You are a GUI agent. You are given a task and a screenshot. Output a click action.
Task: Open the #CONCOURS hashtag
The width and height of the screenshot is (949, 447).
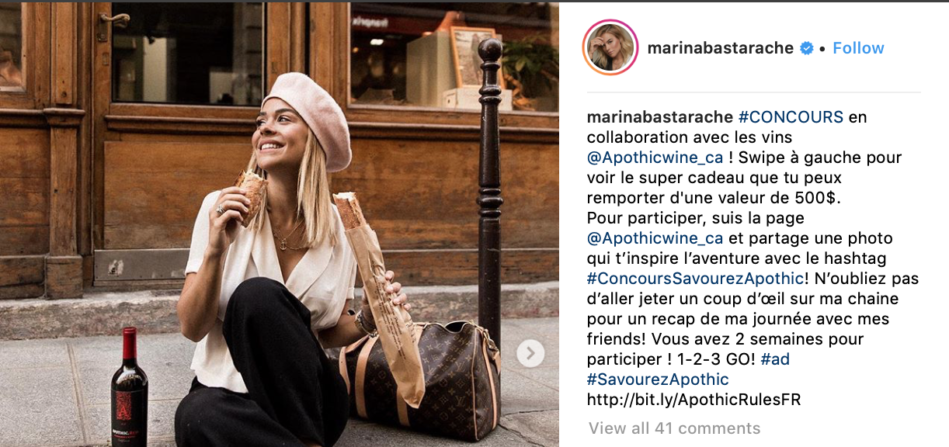pos(791,117)
